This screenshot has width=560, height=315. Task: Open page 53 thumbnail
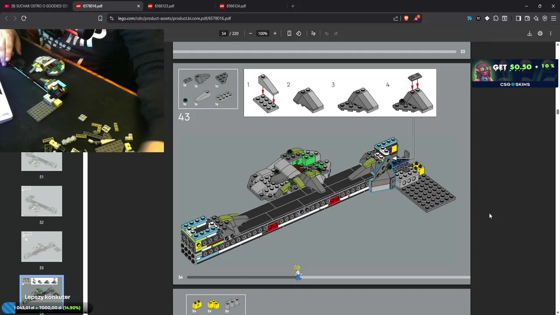(x=42, y=247)
